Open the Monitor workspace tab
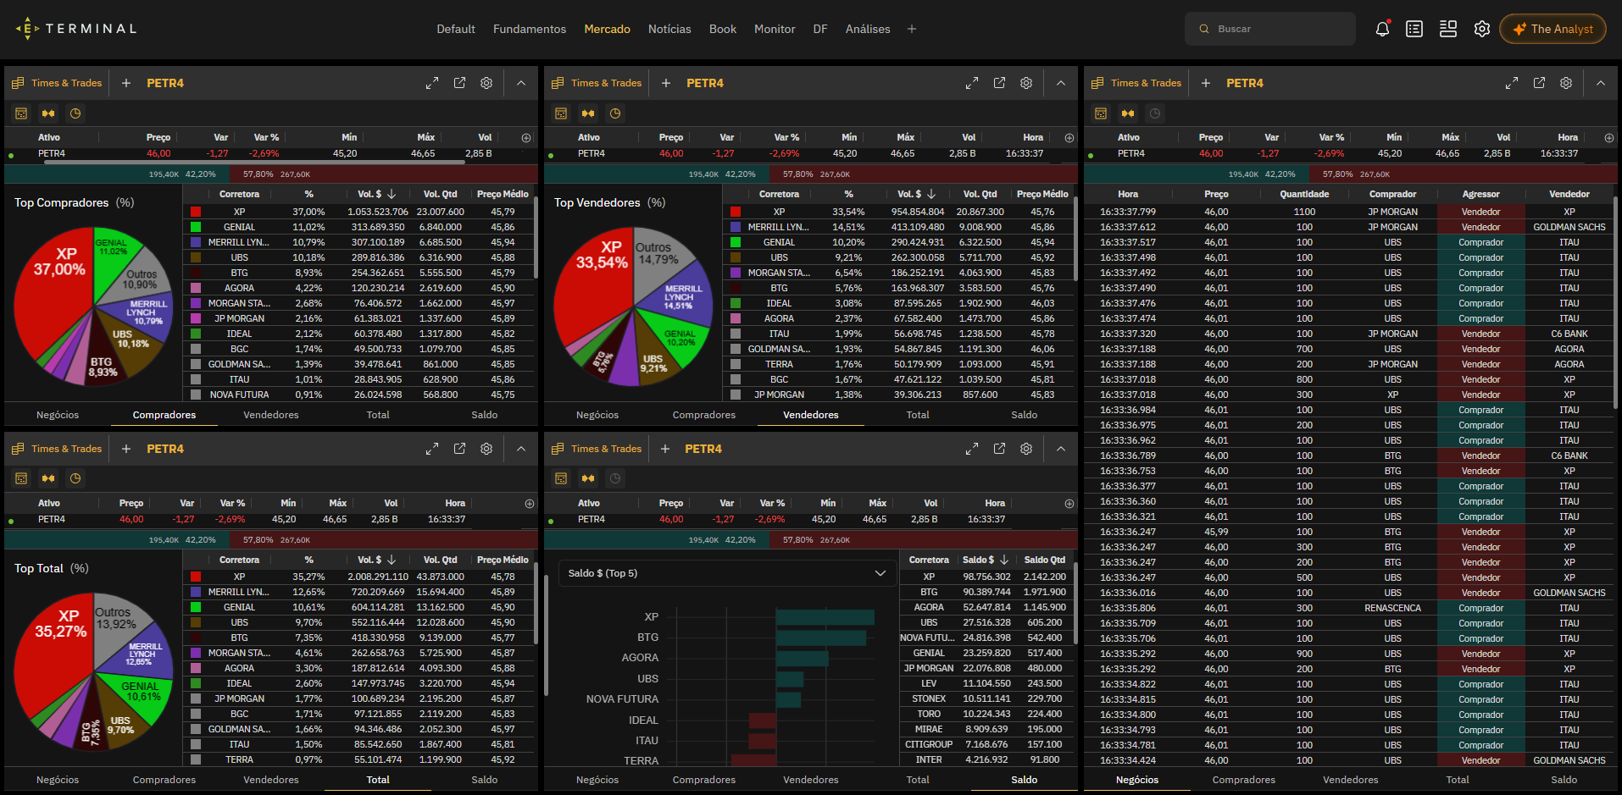 pos(775,29)
